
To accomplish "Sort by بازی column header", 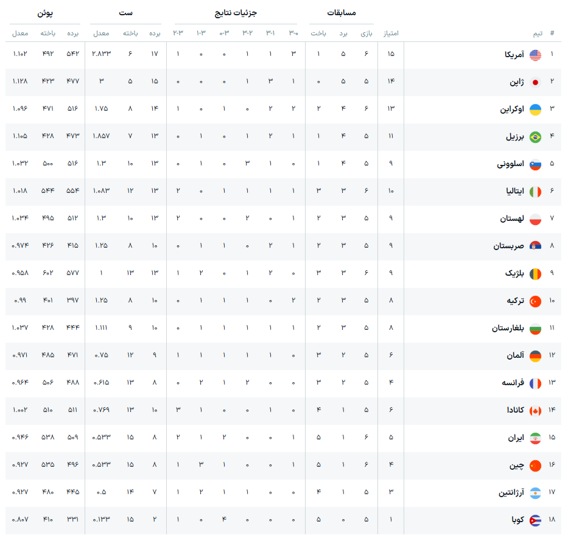I will [x=366, y=33].
